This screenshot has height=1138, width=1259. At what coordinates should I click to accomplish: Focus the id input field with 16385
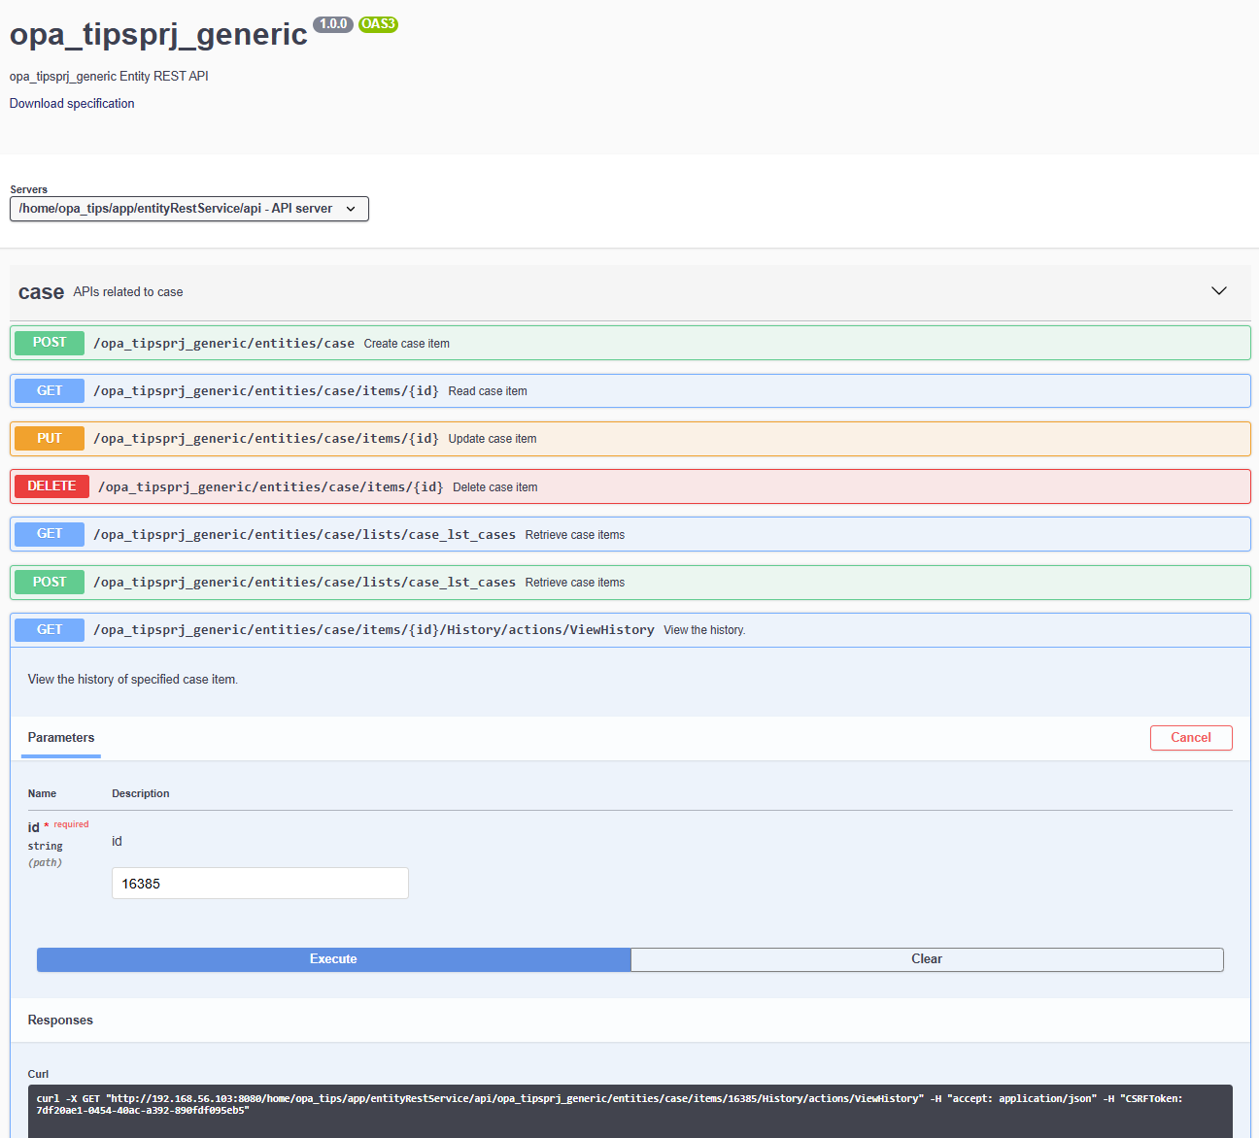(260, 884)
